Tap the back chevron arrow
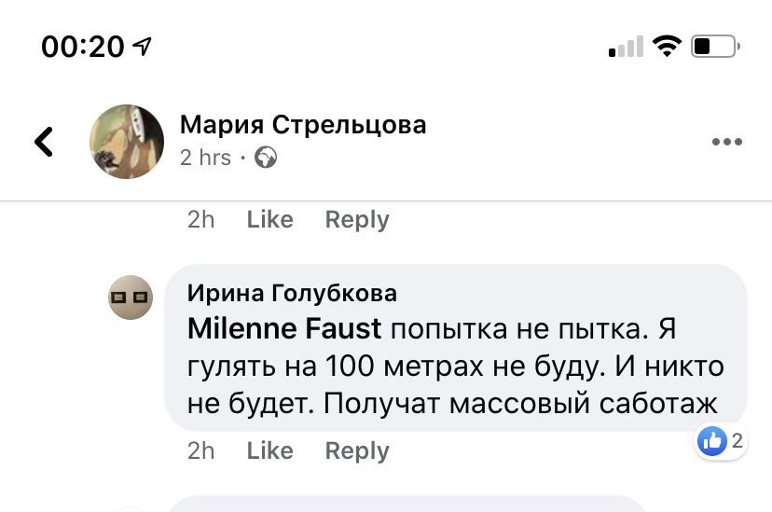The width and height of the screenshot is (772, 512). tap(44, 142)
